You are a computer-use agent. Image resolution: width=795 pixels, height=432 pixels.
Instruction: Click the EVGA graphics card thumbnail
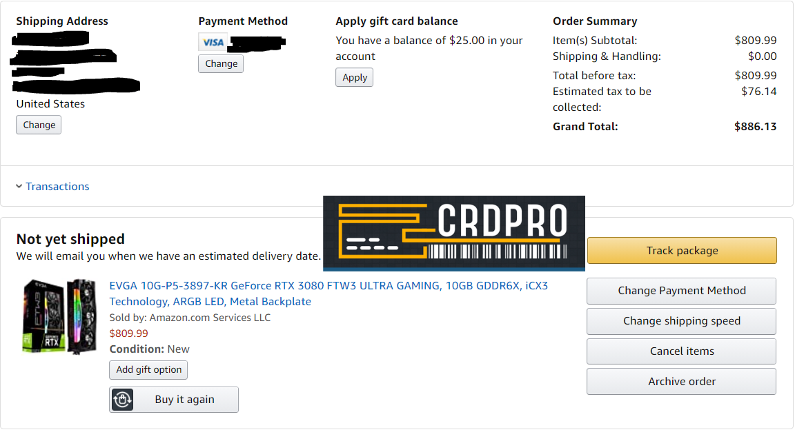tap(59, 316)
